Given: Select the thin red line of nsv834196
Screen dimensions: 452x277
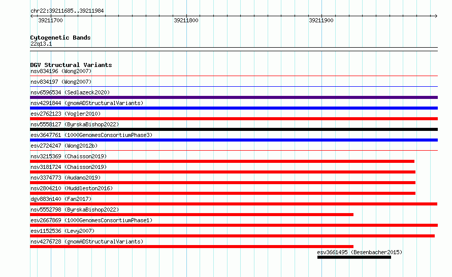Looking at the screenshot, I should (234, 76).
